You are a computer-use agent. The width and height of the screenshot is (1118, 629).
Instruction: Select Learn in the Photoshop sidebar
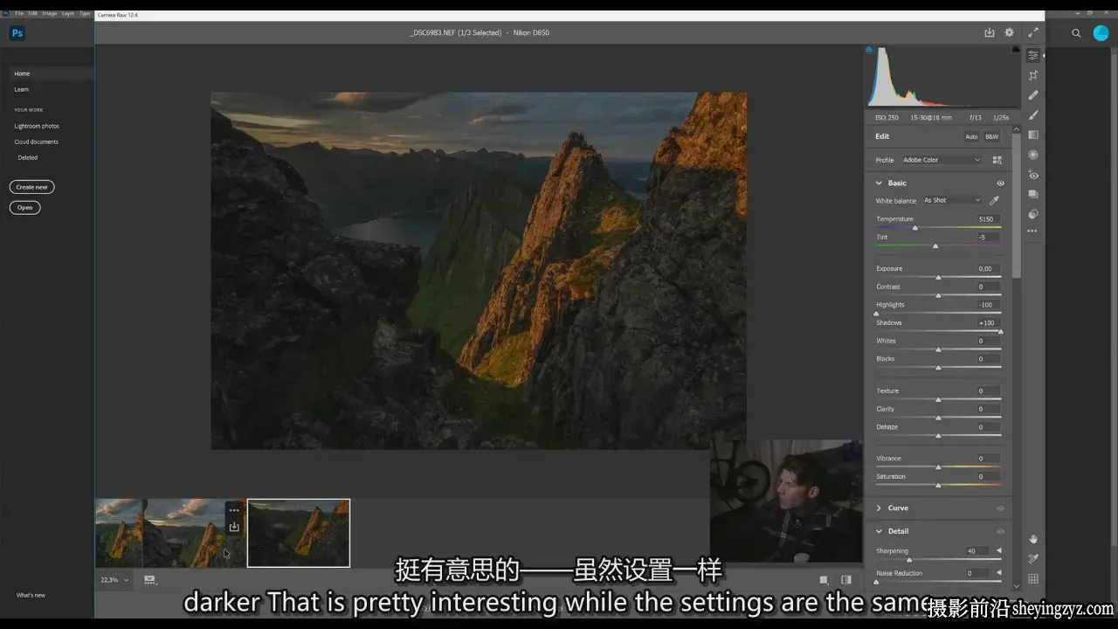click(x=22, y=89)
